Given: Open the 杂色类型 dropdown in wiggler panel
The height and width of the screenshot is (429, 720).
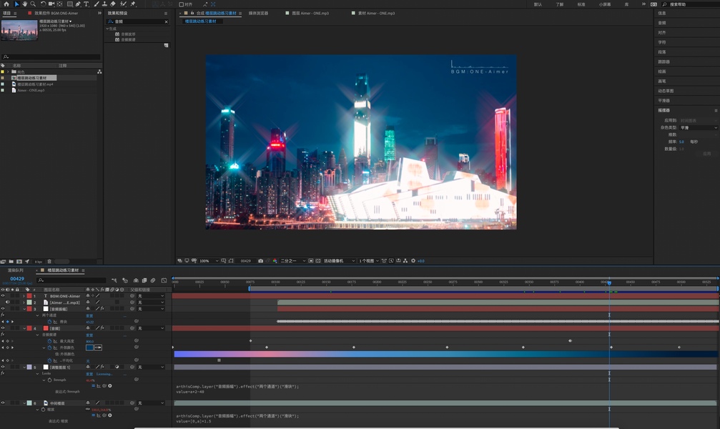Looking at the screenshot, I should tap(699, 128).
